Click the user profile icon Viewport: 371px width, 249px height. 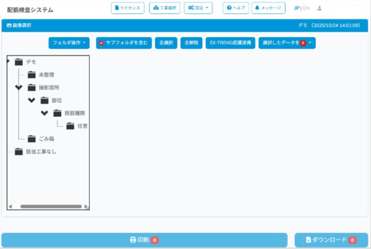[x=320, y=9]
